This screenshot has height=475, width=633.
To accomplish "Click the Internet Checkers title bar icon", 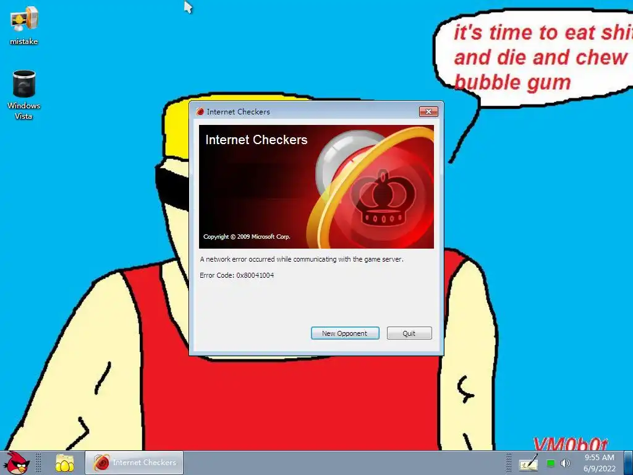I will [200, 112].
